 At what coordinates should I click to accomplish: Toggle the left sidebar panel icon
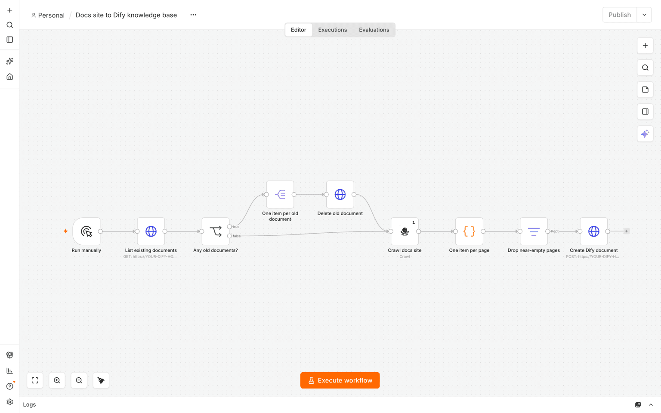(x=9, y=40)
